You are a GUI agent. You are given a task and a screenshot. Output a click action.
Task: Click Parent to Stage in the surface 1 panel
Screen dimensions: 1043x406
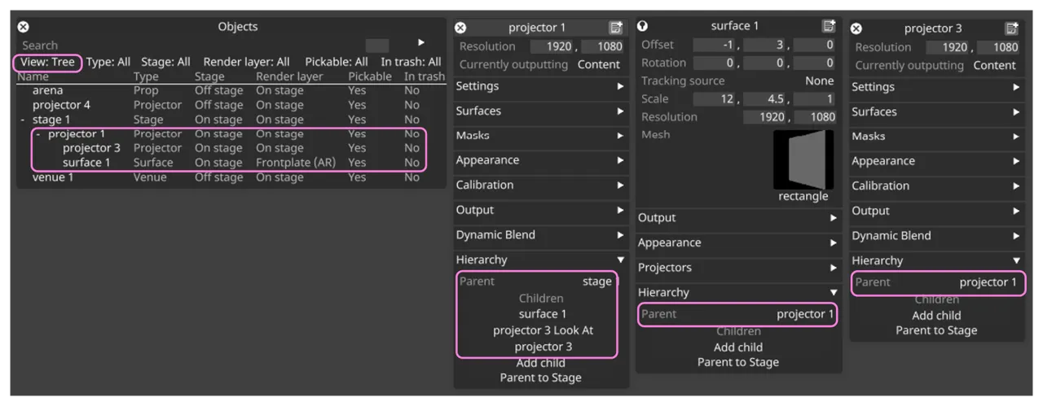click(x=738, y=362)
